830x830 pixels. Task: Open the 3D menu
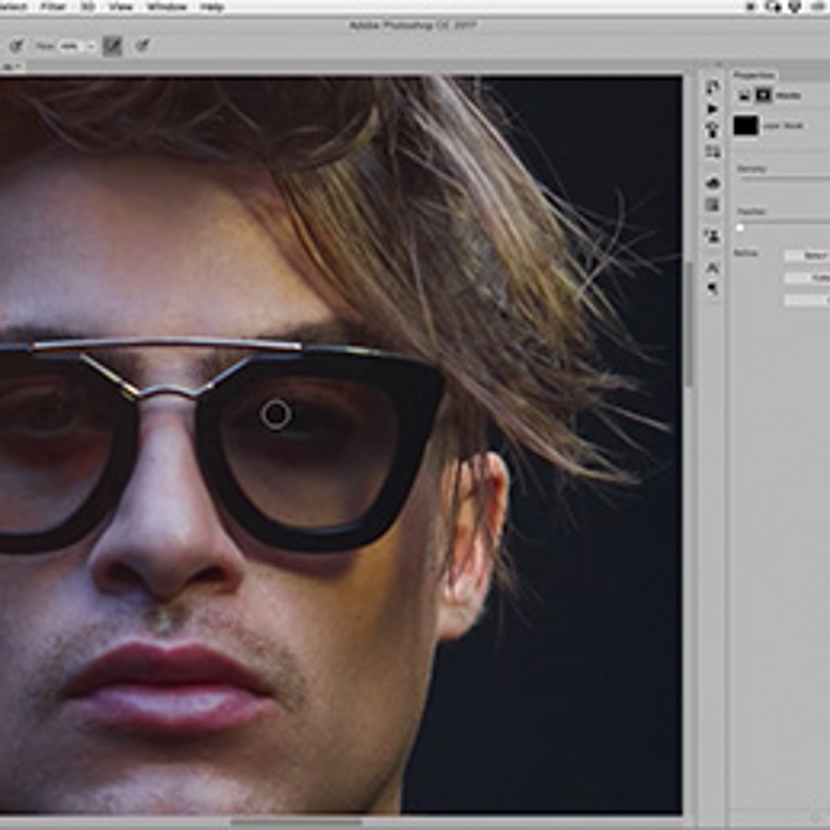point(88,7)
